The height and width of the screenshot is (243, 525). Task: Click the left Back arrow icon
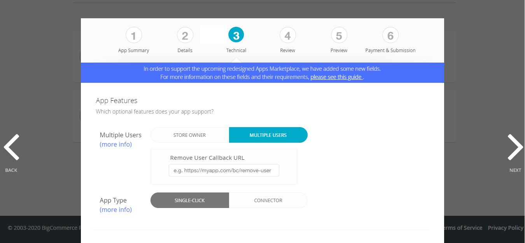click(11, 147)
